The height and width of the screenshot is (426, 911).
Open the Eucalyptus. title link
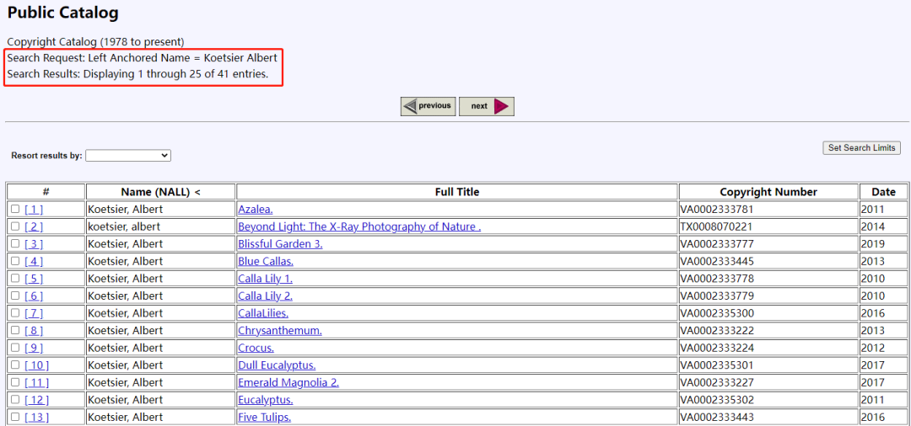[x=266, y=400]
